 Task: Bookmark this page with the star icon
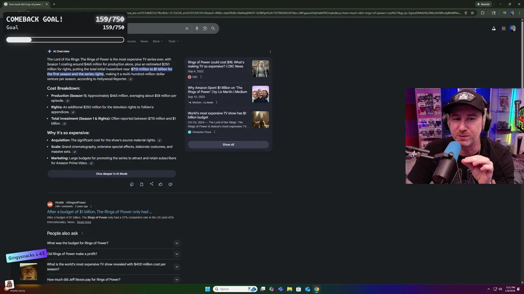pos(472,13)
